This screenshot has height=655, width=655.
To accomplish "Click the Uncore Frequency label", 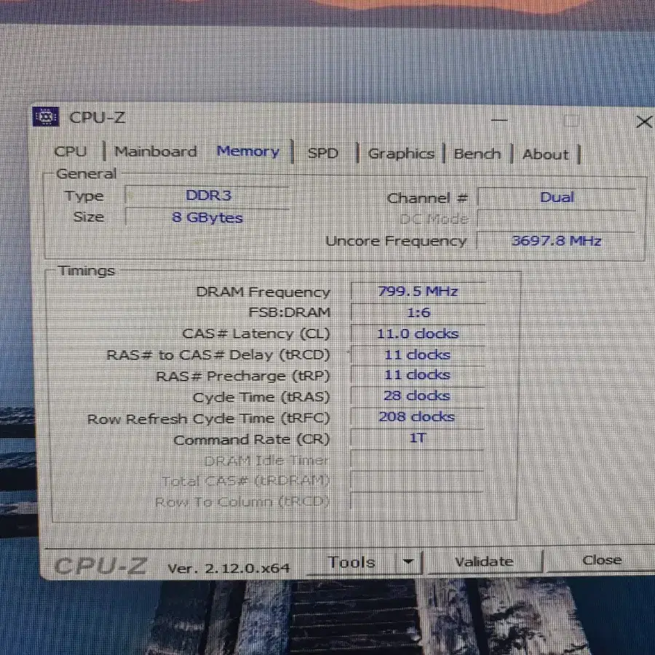I will tap(396, 241).
